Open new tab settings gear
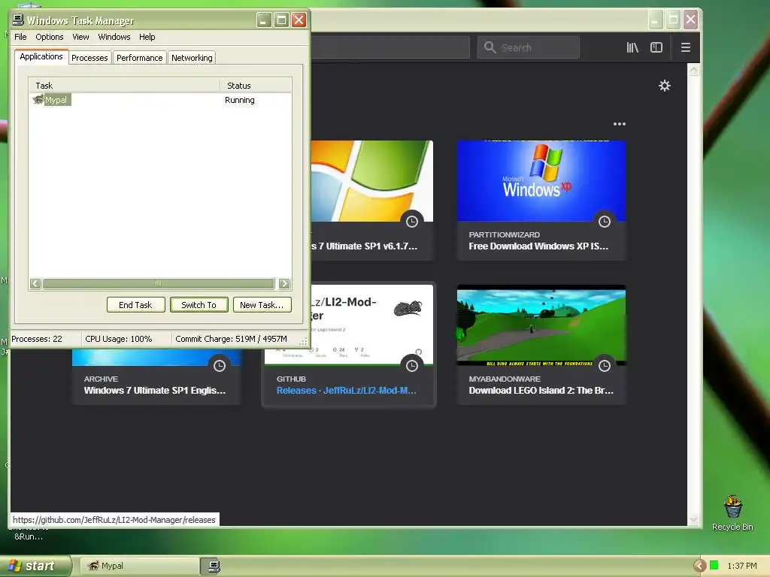770x577 pixels. click(665, 86)
